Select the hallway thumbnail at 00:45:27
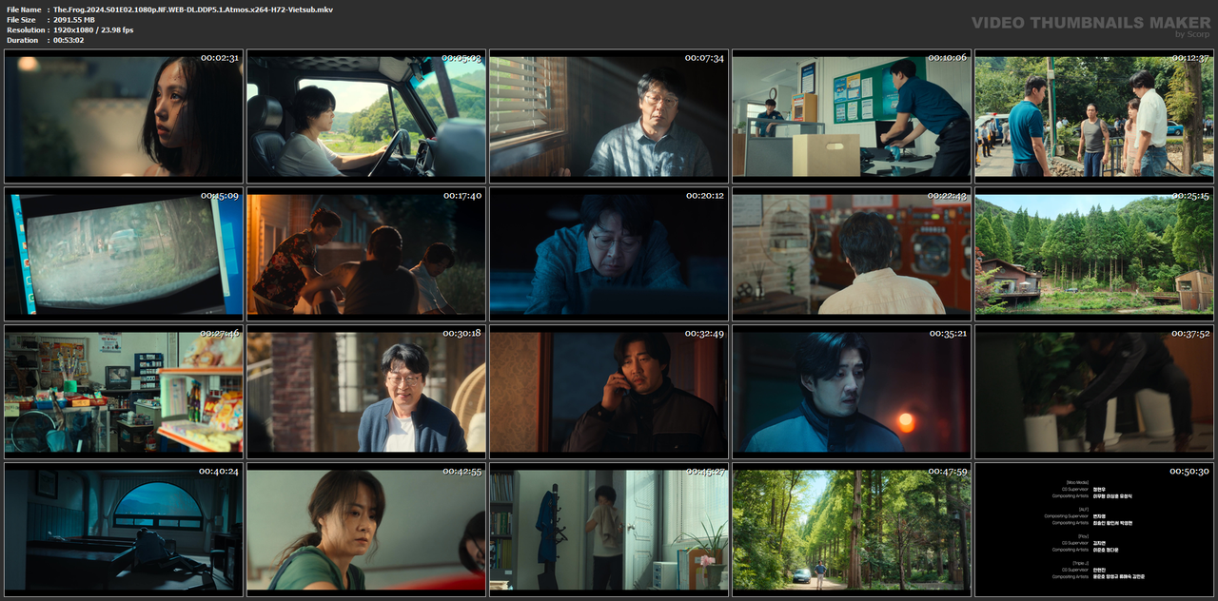 click(x=609, y=529)
